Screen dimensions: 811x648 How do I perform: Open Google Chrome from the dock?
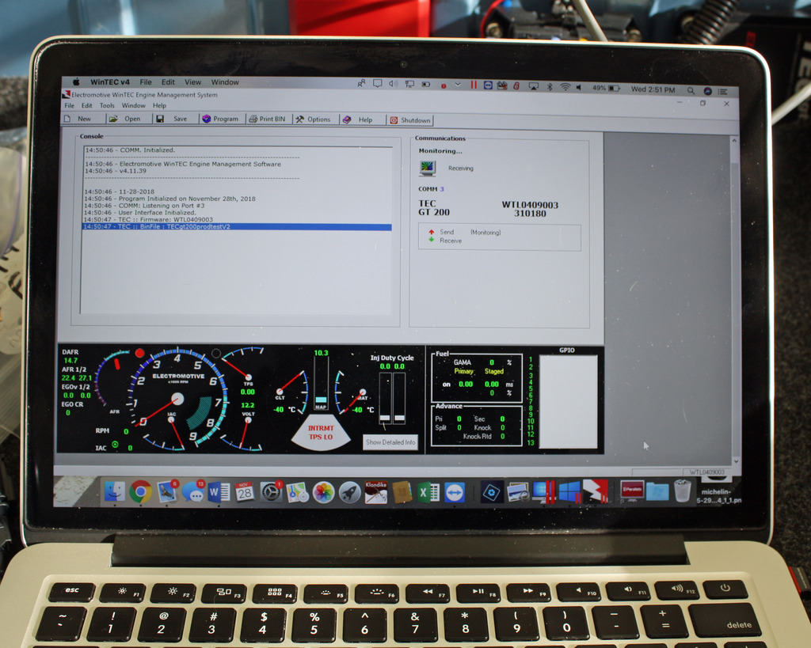(140, 491)
